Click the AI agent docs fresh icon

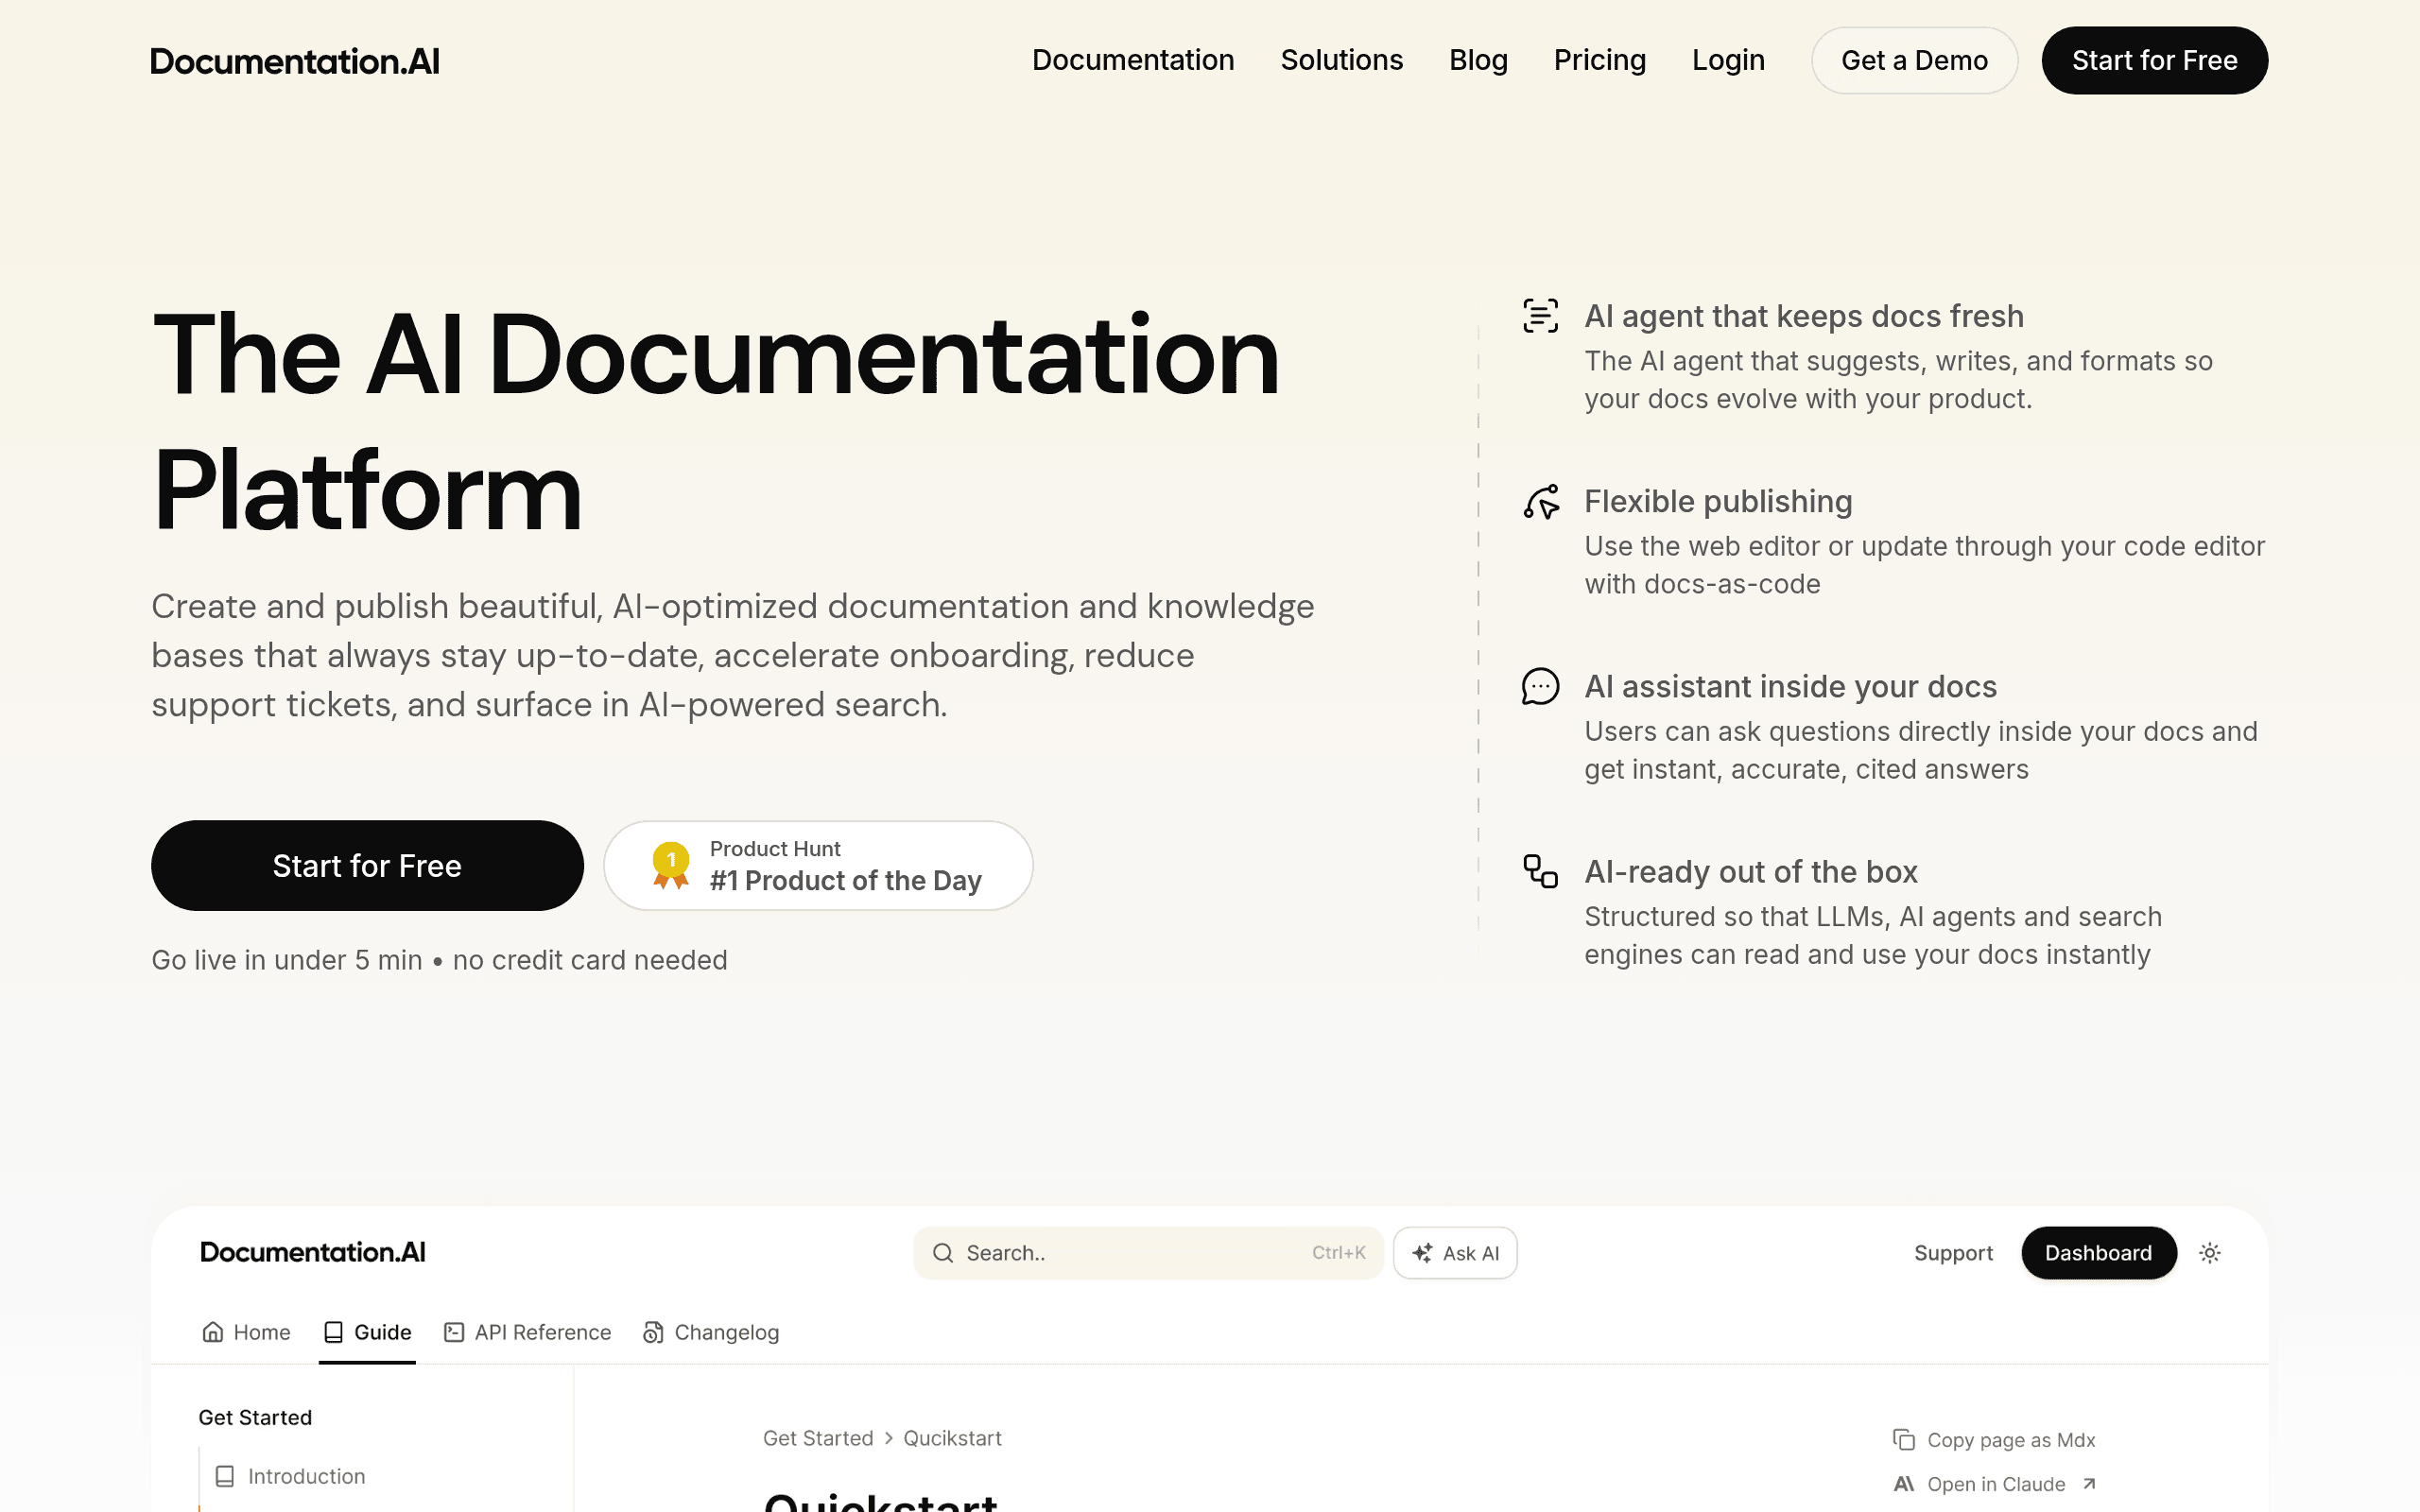[1540, 316]
